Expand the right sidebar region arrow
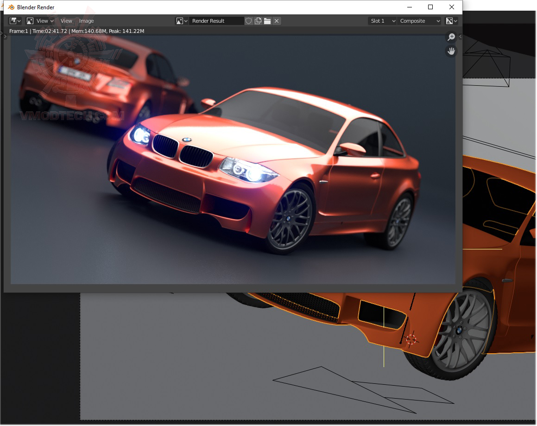 tap(460, 36)
